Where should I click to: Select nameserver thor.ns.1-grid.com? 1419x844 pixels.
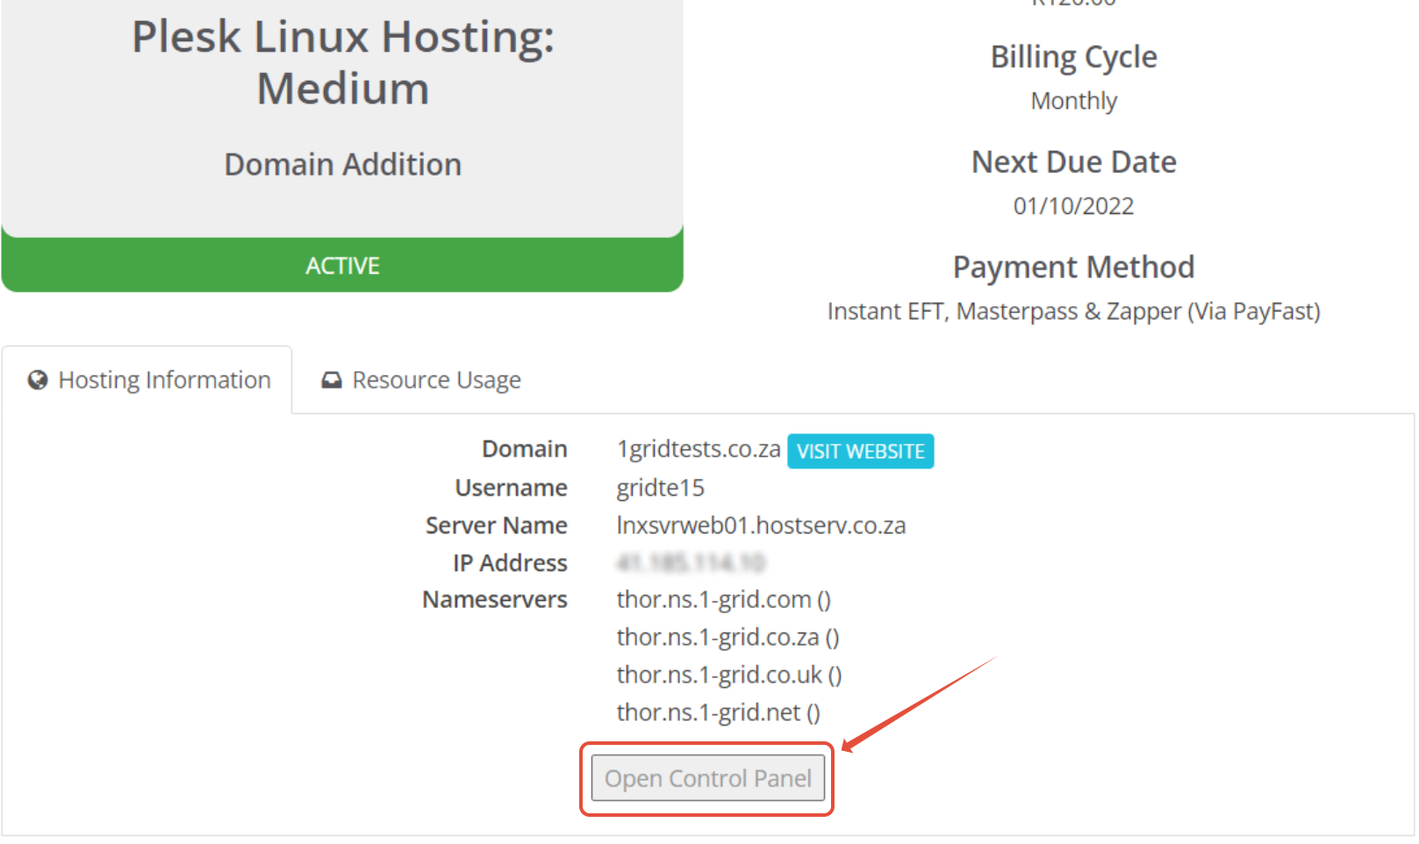(713, 600)
